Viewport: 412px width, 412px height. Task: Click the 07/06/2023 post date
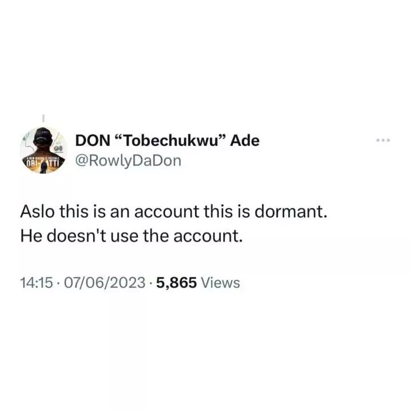click(x=105, y=283)
